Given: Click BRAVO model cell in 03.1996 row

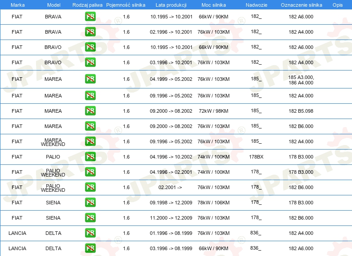Looking at the screenshot, I should [x=53, y=62].
